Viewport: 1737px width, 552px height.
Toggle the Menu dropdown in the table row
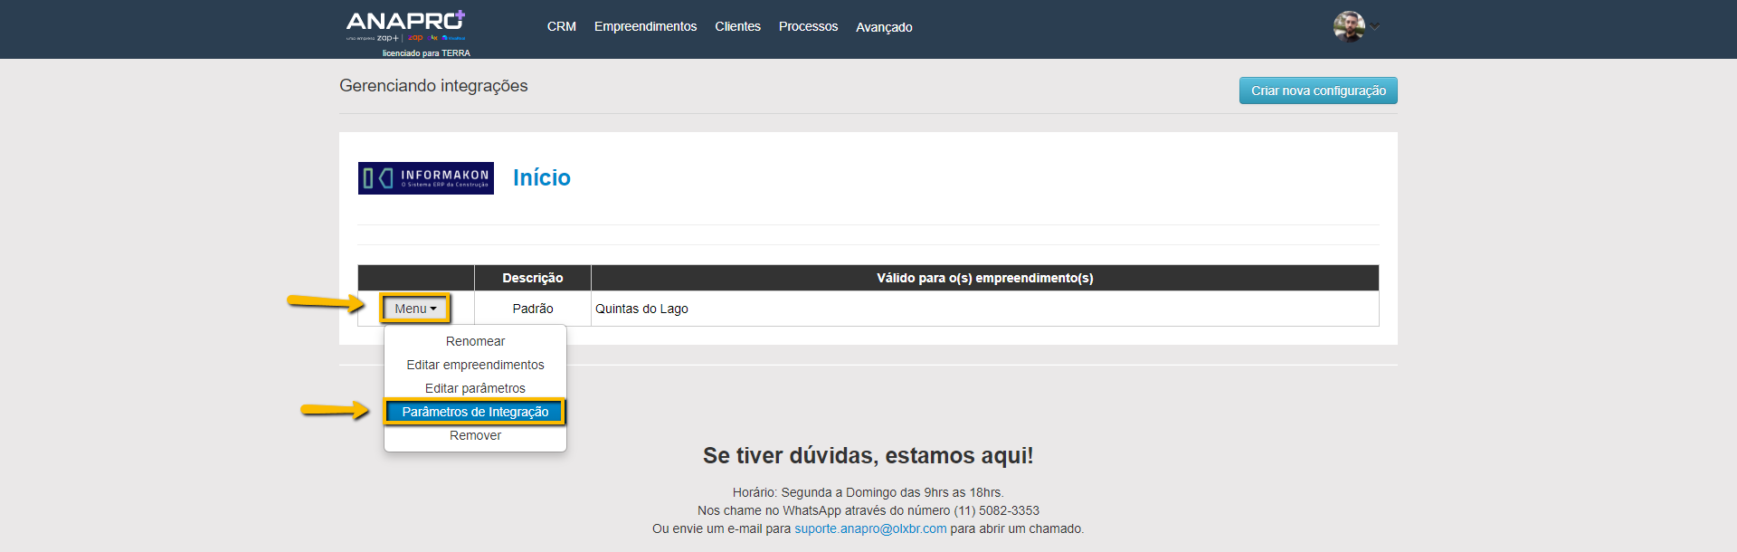(415, 309)
